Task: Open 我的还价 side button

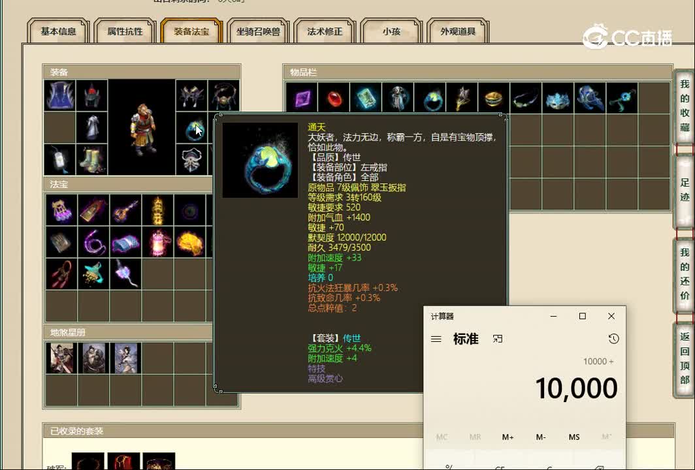Action: 685,275
